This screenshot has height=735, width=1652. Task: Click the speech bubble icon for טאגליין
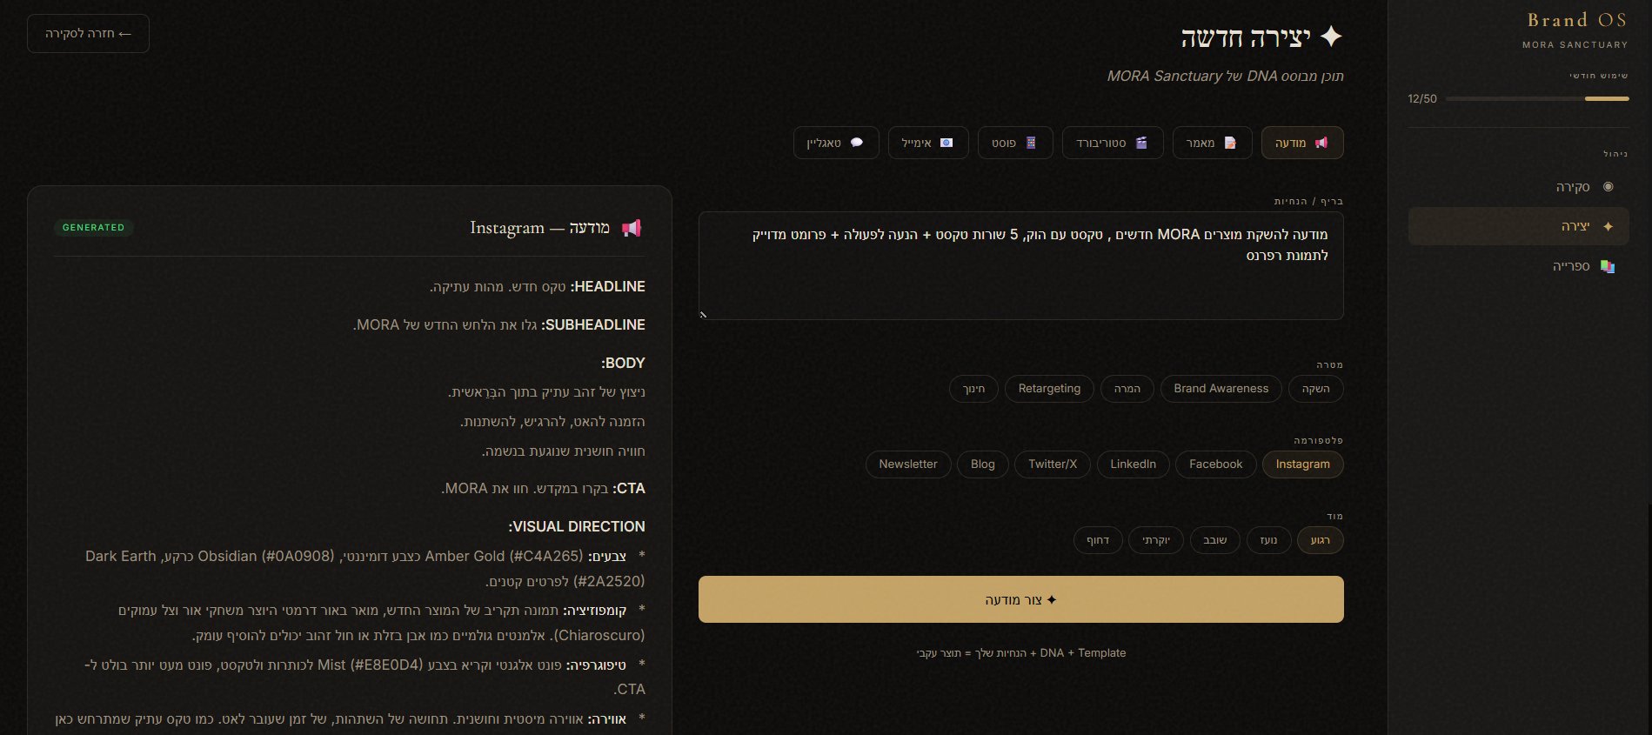click(857, 143)
